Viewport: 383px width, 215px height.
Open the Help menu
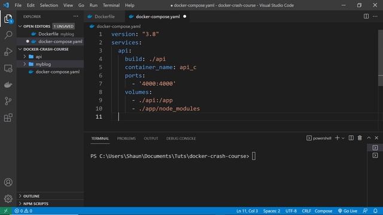tap(129, 5)
